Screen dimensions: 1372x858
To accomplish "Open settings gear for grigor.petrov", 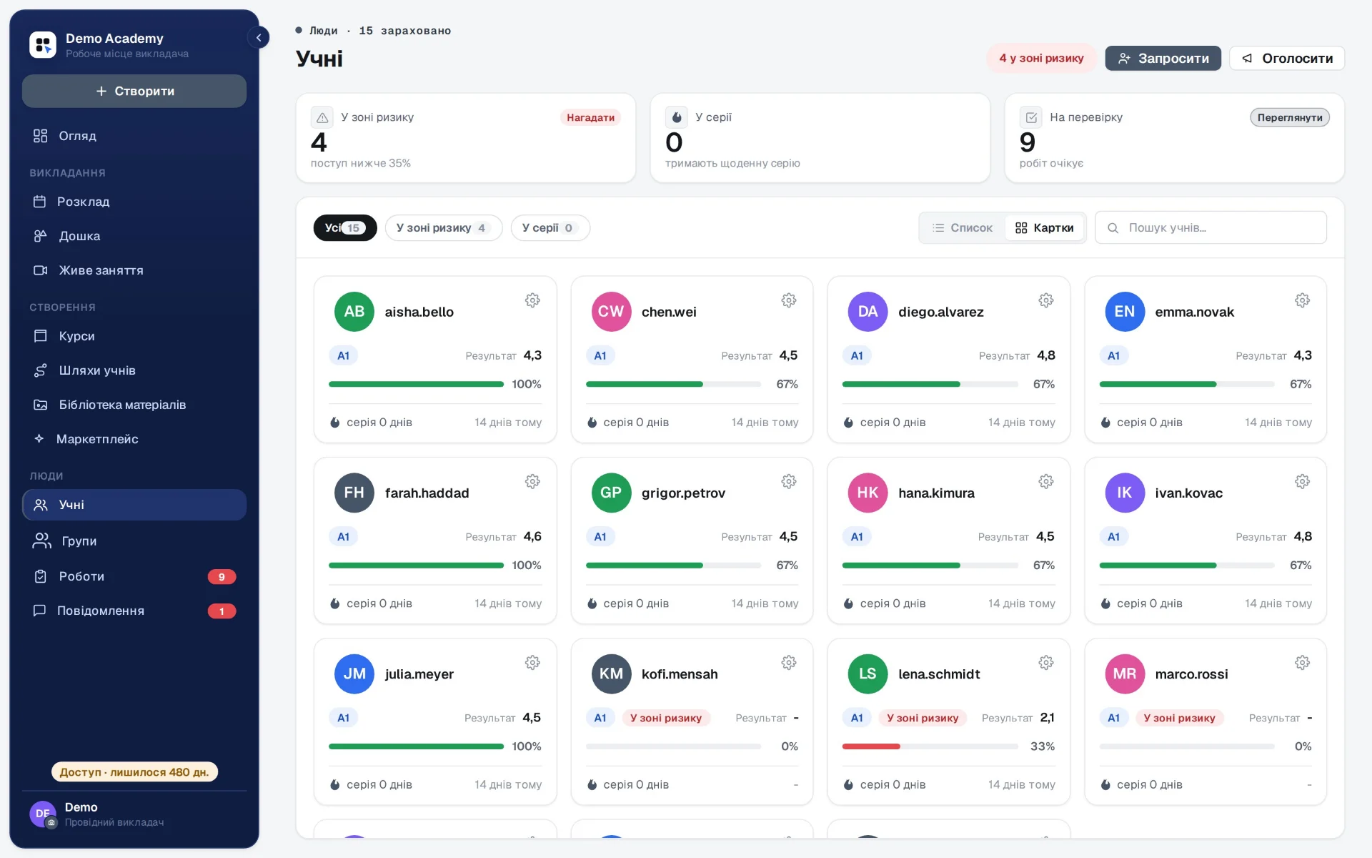I will point(789,481).
